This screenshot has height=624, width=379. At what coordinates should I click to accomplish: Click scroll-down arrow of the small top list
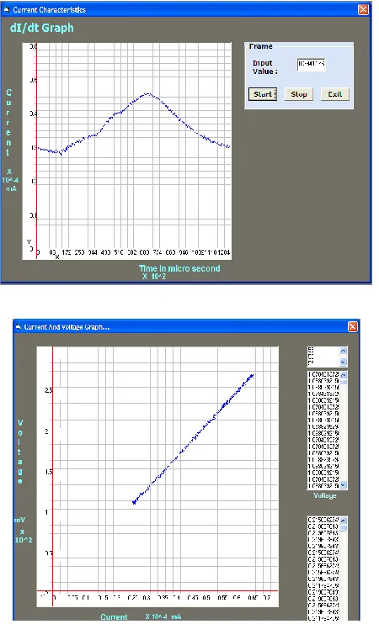tap(343, 362)
